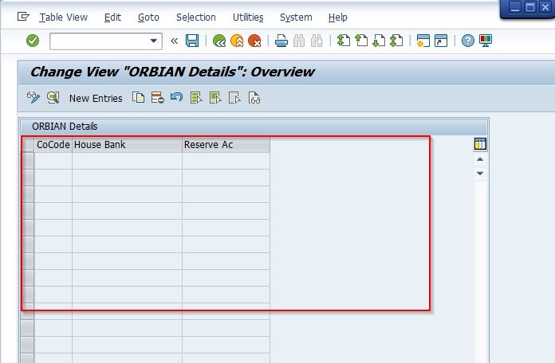Select the first row selector box
This screenshot has height=363, width=555.
(28, 161)
